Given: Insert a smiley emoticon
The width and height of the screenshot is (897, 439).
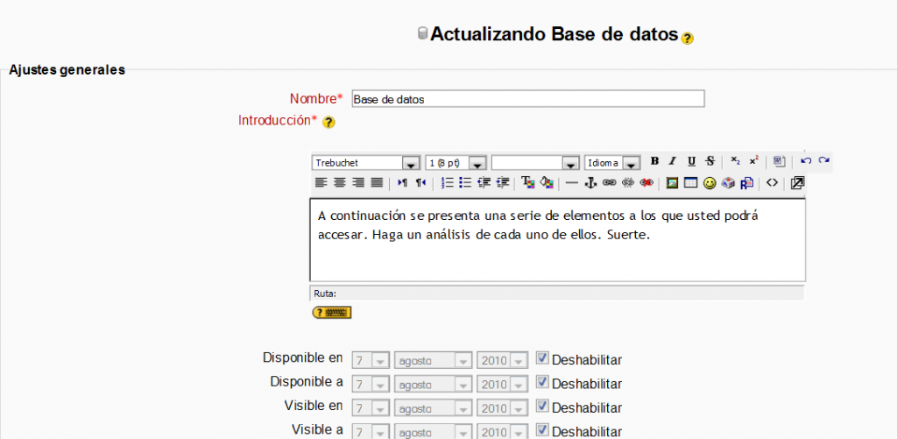Looking at the screenshot, I should pyautogui.click(x=710, y=183).
